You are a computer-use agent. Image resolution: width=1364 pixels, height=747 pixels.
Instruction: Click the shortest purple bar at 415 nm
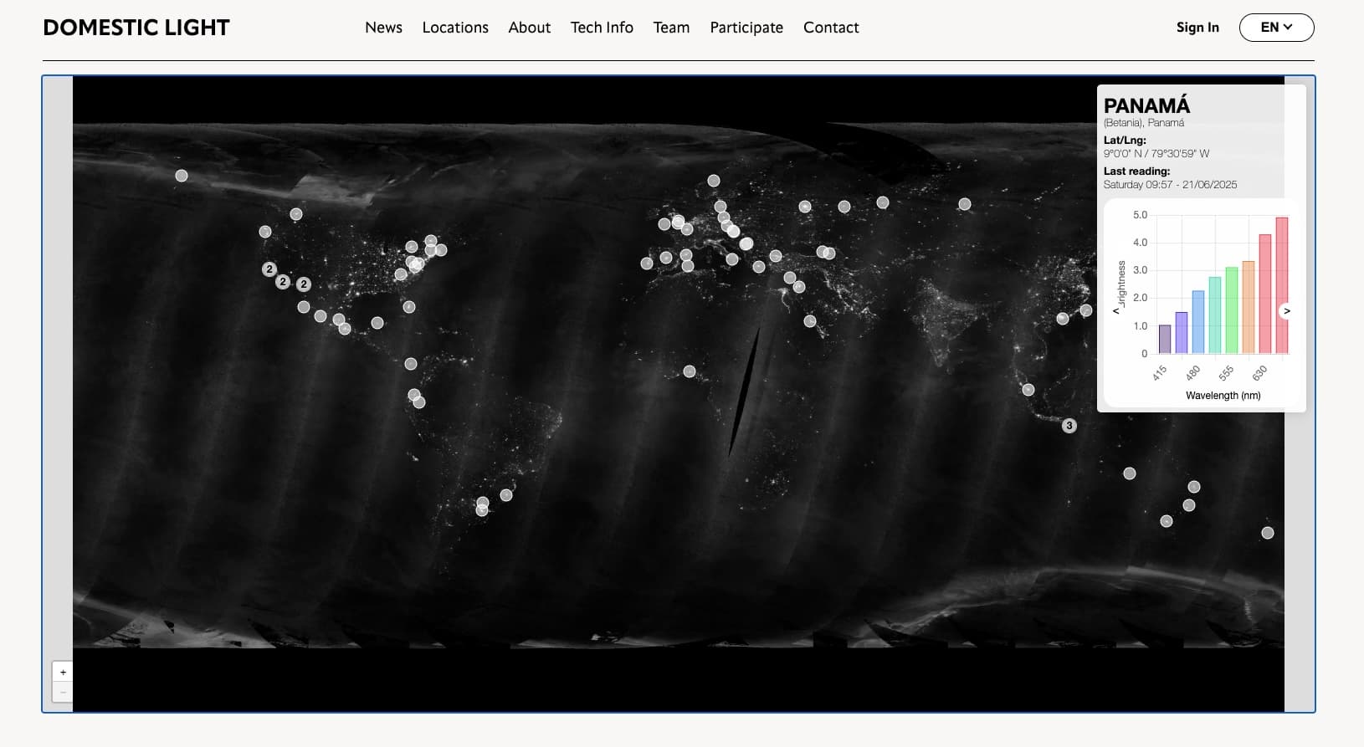(1165, 339)
